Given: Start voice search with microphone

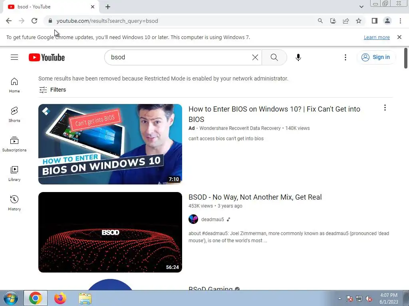Looking at the screenshot, I should [298, 57].
